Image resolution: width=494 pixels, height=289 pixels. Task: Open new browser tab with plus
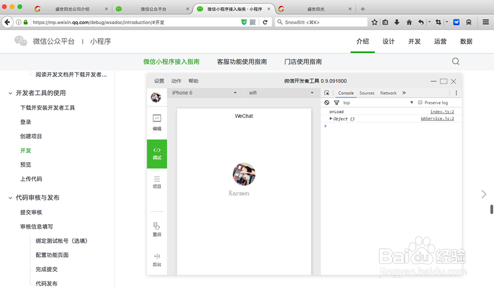(x=363, y=9)
